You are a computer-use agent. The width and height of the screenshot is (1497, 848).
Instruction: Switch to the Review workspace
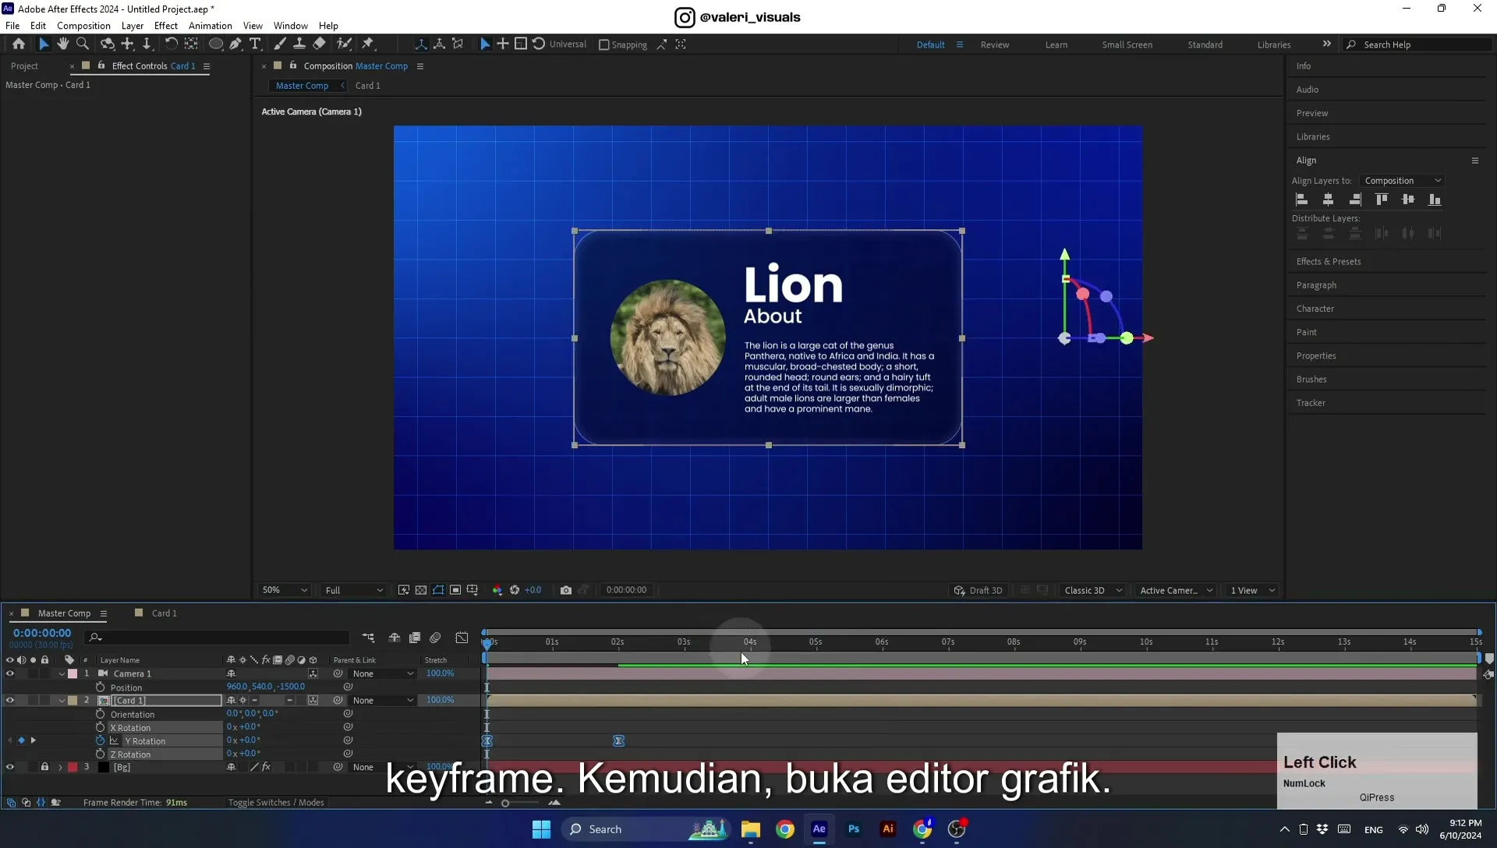pyautogui.click(x=995, y=44)
